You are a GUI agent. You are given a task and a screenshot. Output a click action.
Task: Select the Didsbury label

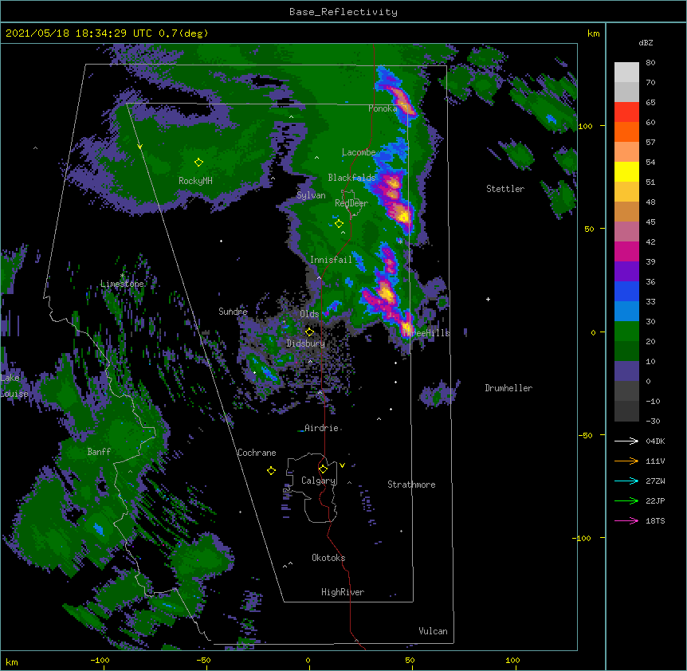point(306,343)
